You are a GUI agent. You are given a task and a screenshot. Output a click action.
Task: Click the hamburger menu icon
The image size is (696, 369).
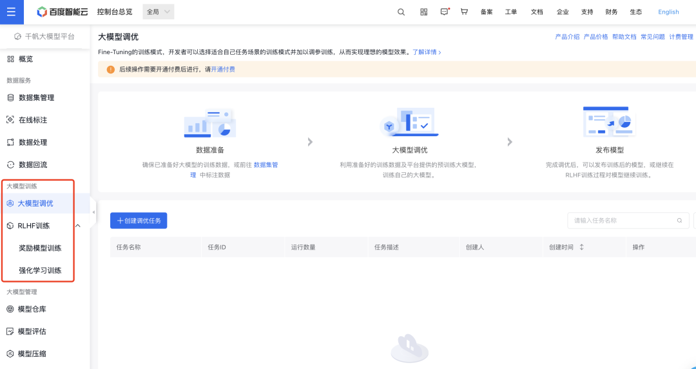[x=12, y=12]
